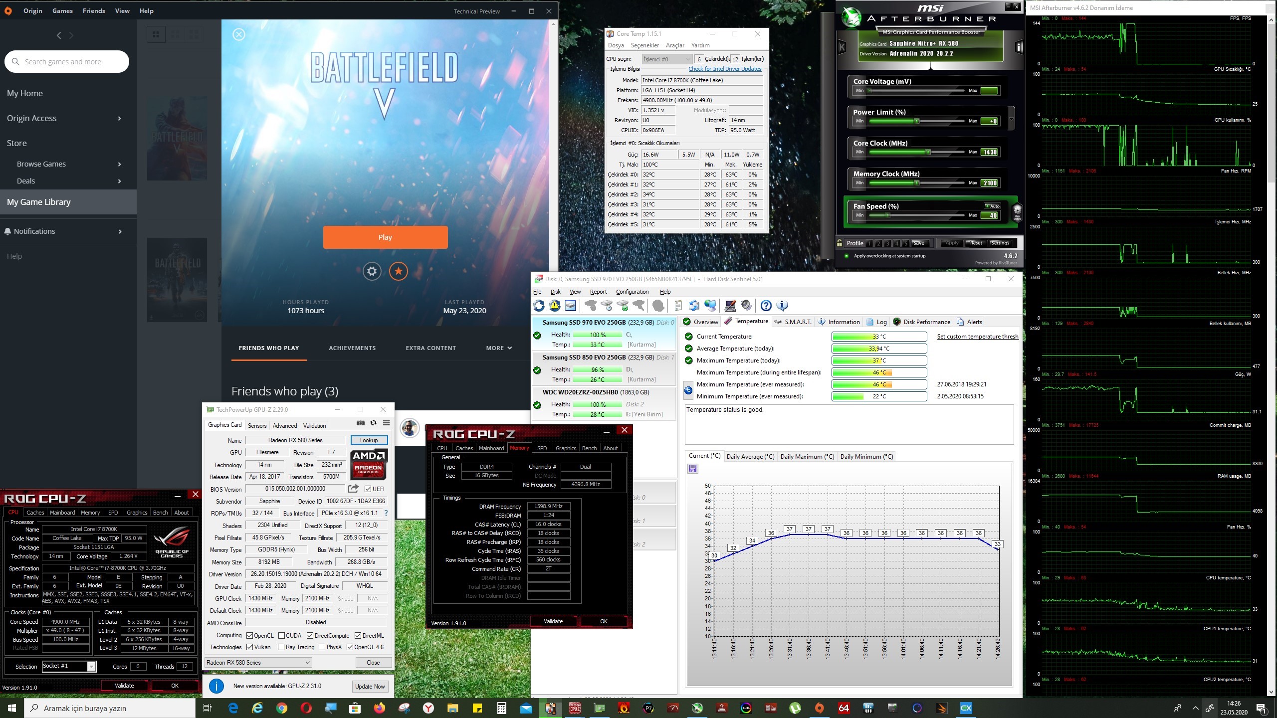Open the ACHIEVEMENTS tab in Origin
This screenshot has height=718, width=1277.
click(352, 348)
